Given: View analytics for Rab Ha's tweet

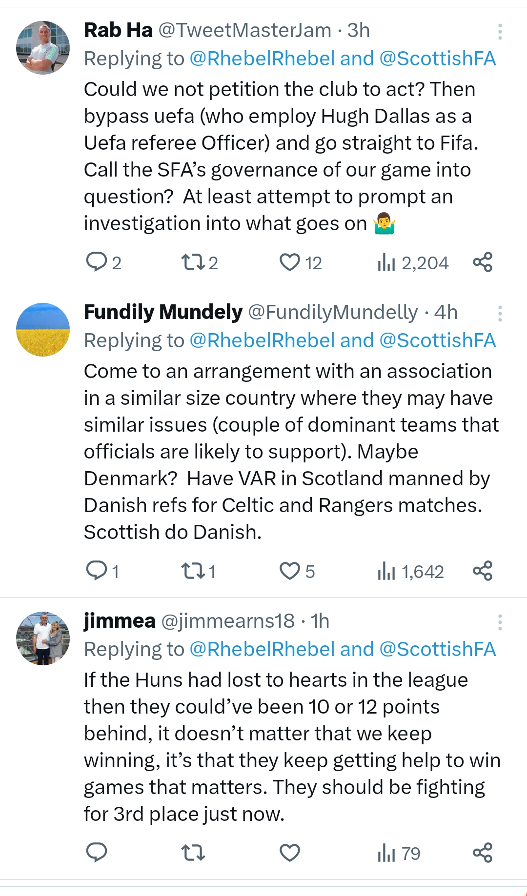Looking at the screenshot, I should click(x=386, y=263).
